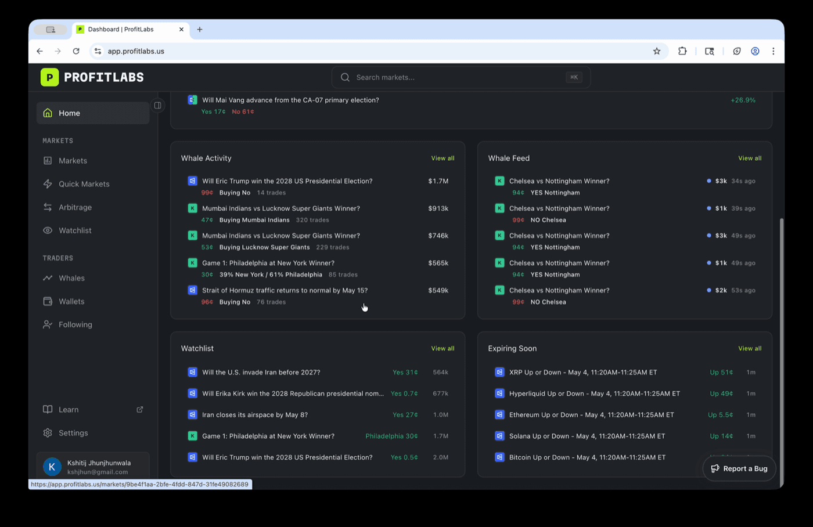Open the $2k 53s ago Chelsea row
Image resolution: width=813 pixels, height=527 pixels.
(625, 295)
